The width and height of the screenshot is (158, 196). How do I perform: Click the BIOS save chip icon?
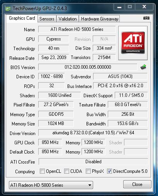coord(143,67)
